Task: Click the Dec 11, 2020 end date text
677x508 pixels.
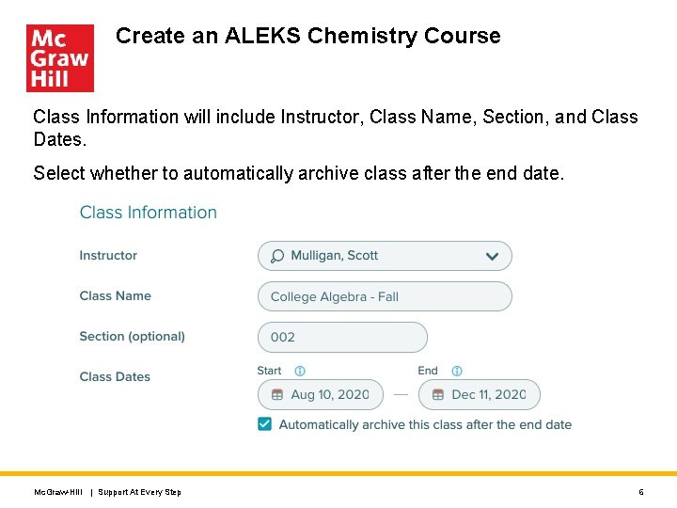Action: click(489, 395)
